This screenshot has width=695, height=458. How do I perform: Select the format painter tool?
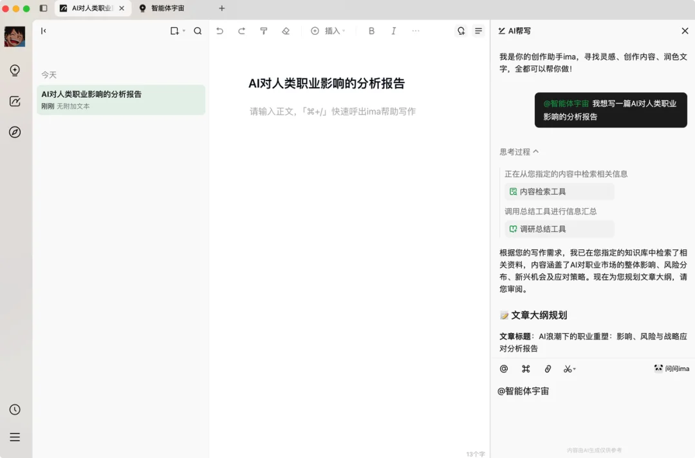pos(264,30)
